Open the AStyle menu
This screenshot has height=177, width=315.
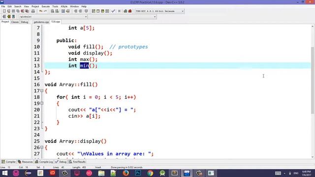tap(64, 6)
